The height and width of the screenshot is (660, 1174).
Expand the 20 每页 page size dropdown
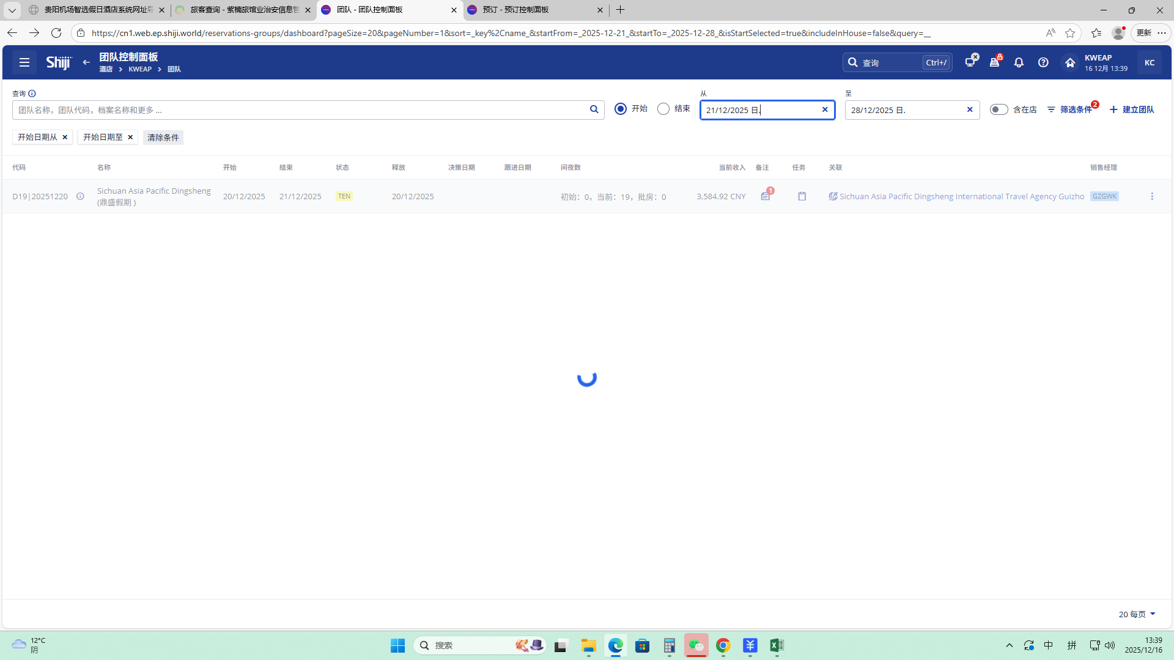[1137, 614]
